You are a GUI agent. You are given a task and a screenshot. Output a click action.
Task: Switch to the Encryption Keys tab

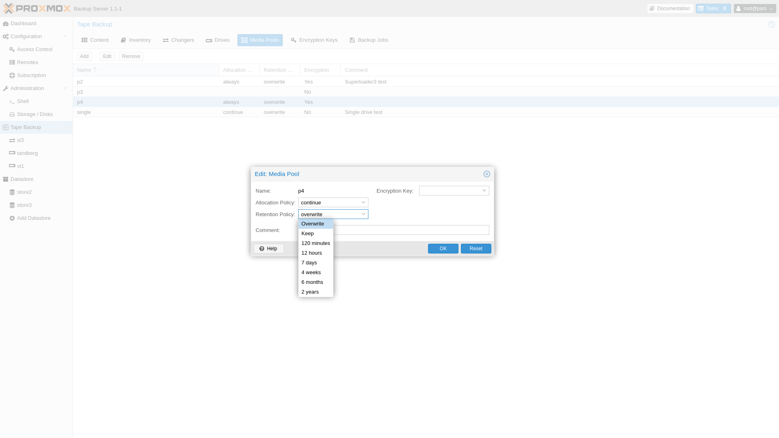coord(314,40)
